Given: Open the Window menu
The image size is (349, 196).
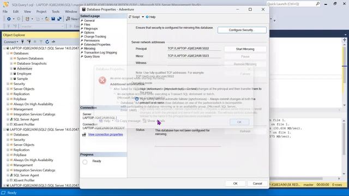Looking at the screenshot, I should pos(71,11).
